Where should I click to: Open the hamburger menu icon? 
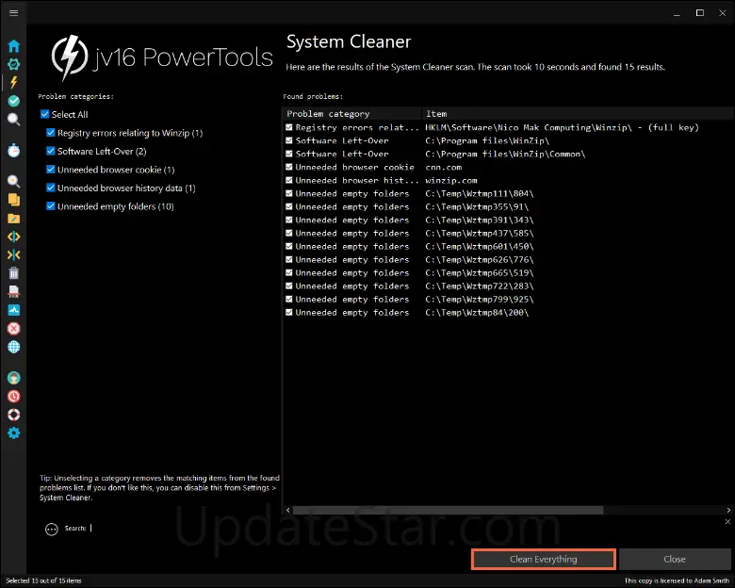[x=13, y=12]
